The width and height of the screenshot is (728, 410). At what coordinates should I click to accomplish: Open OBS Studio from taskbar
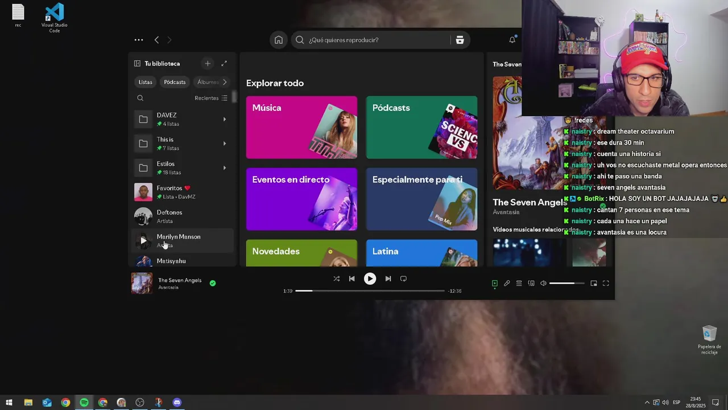point(140,403)
